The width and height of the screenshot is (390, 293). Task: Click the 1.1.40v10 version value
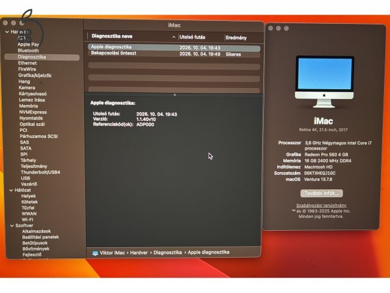(x=146, y=120)
